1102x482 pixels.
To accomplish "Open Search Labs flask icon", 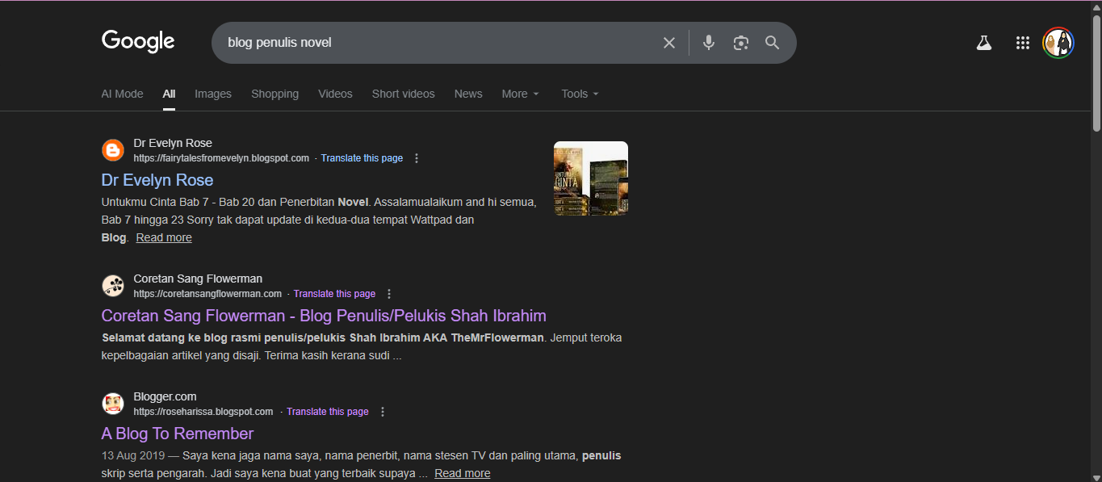I will click(x=983, y=43).
